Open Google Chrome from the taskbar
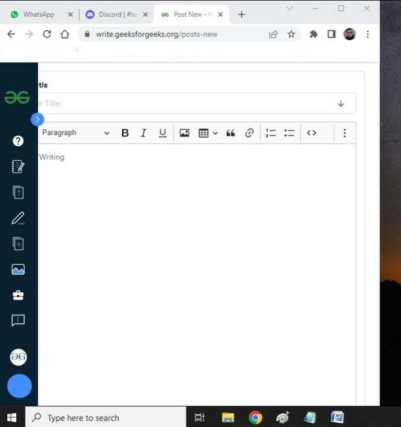 pos(255,417)
